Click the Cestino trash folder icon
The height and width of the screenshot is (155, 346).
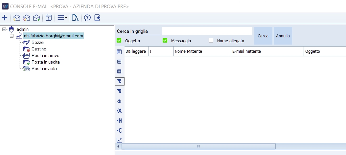(27, 49)
